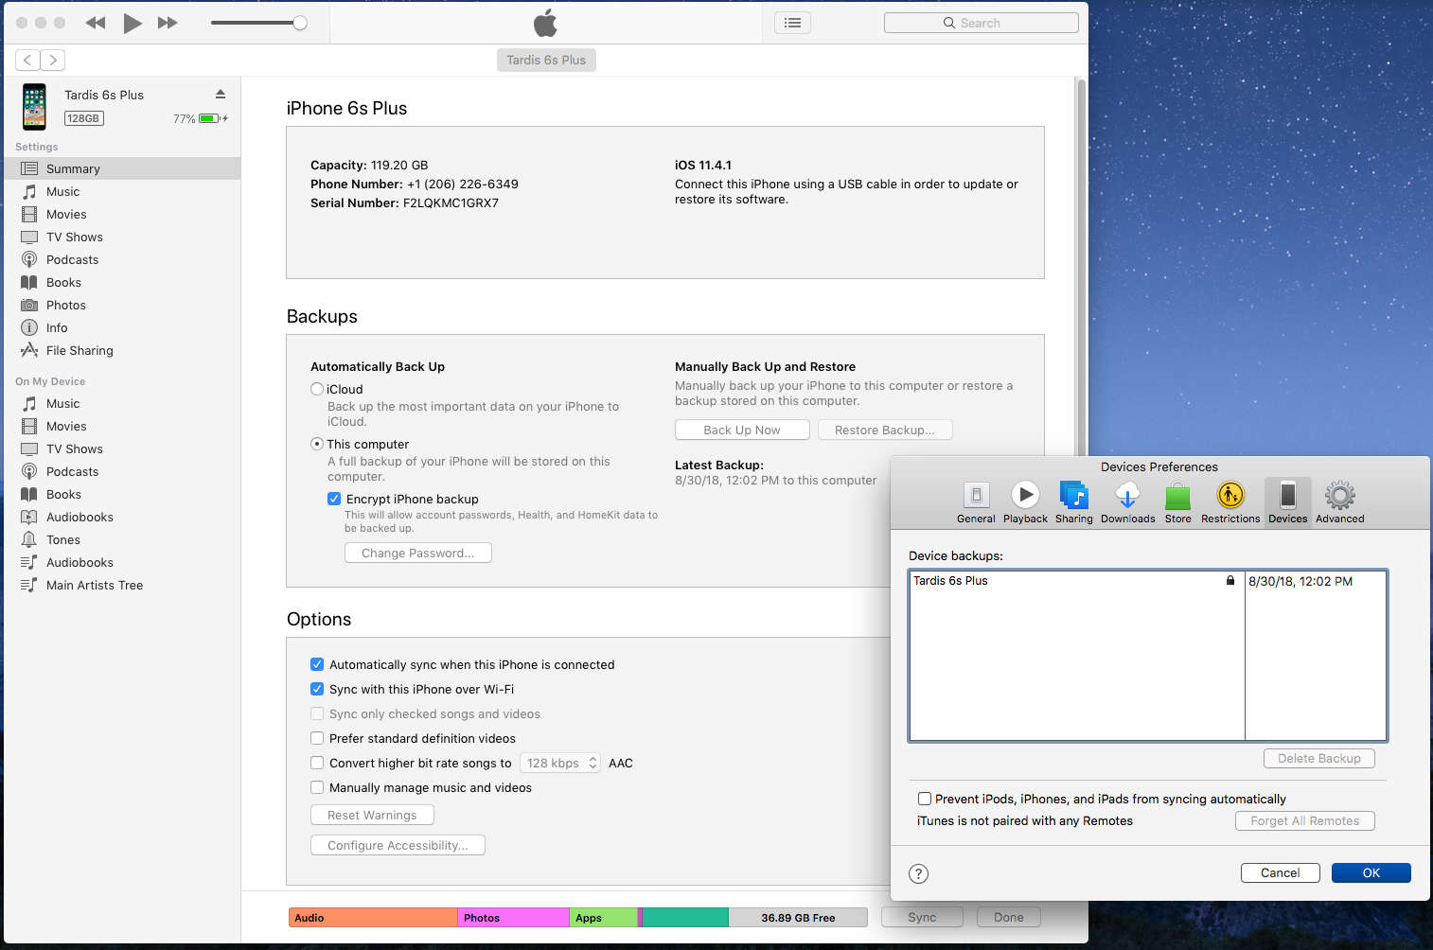Click Delete Backup button
The height and width of the screenshot is (950, 1433).
(x=1319, y=758)
